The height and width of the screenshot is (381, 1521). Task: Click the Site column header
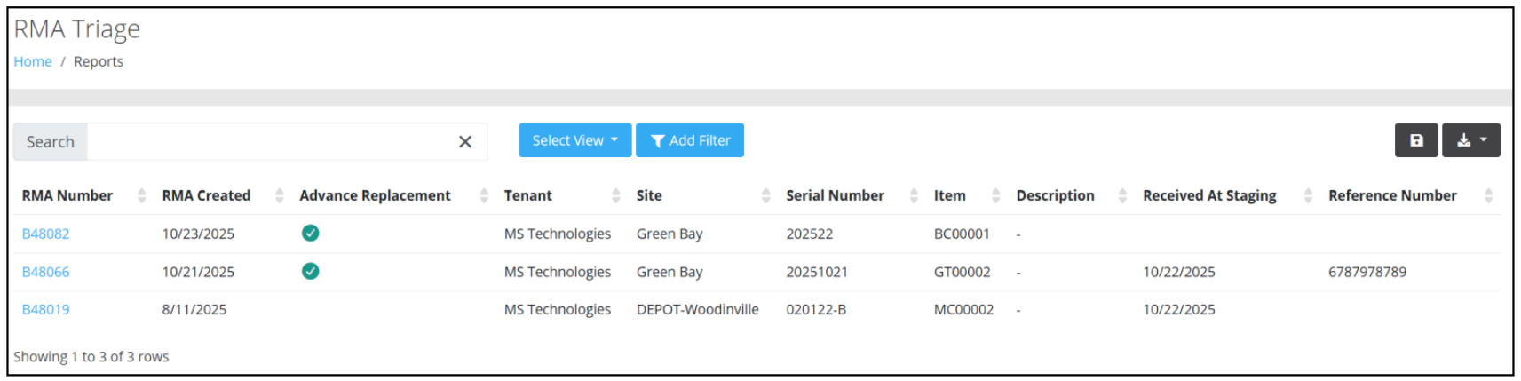pos(649,195)
